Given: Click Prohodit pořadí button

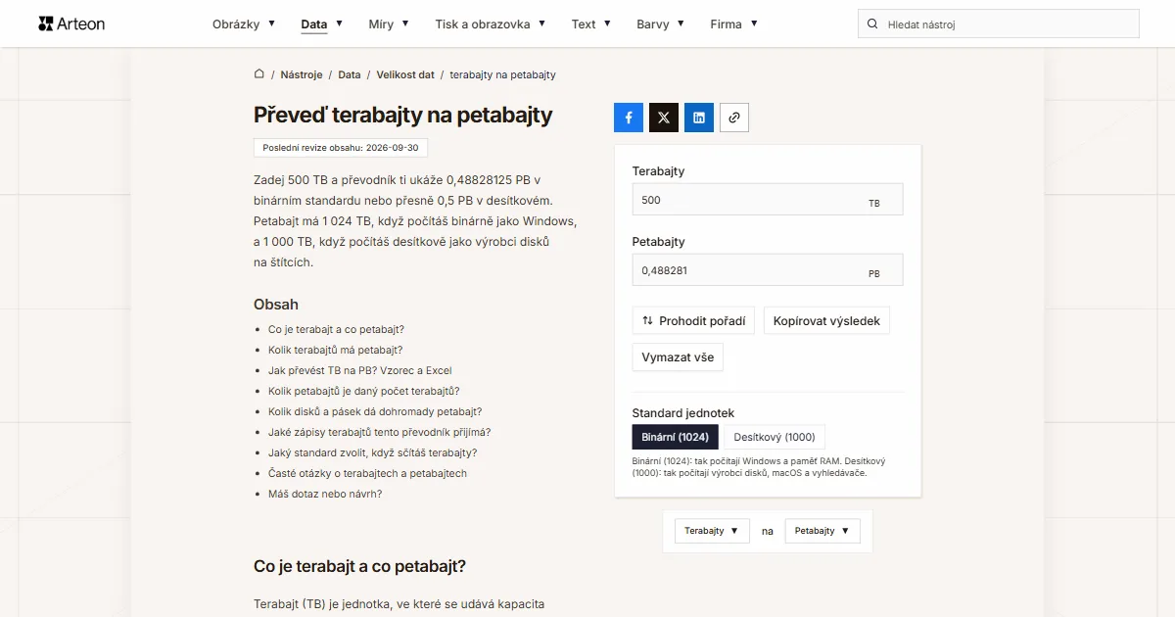Looking at the screenshot, I should (x=693, y=320).
